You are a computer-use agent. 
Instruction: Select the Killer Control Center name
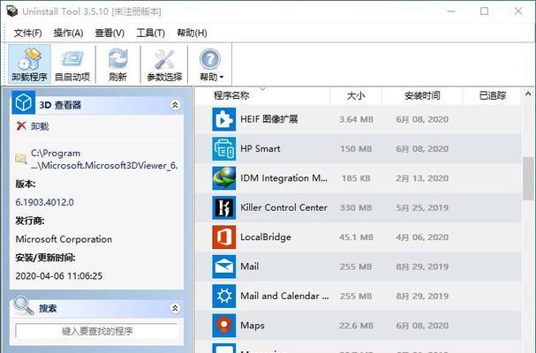tap(283, 207)
